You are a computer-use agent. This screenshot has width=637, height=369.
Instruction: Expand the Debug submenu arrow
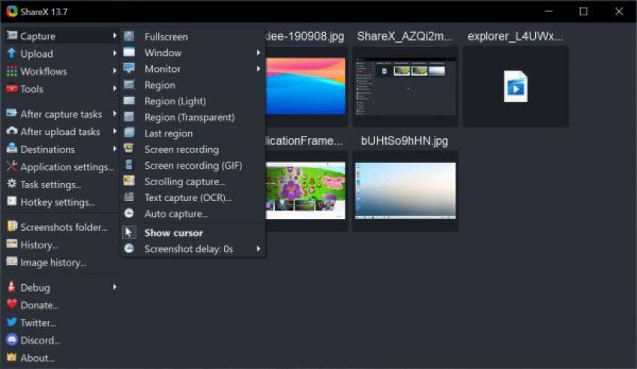(115, 286)
